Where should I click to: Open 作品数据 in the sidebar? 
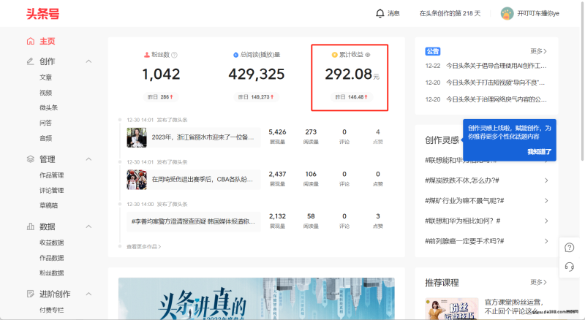pos(52,258)
